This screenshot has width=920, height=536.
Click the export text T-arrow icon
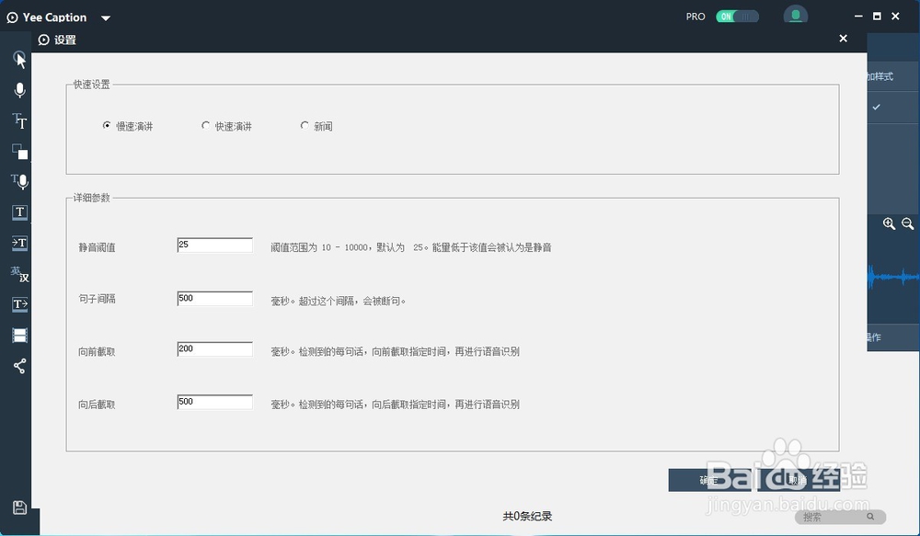coord(20,303)
